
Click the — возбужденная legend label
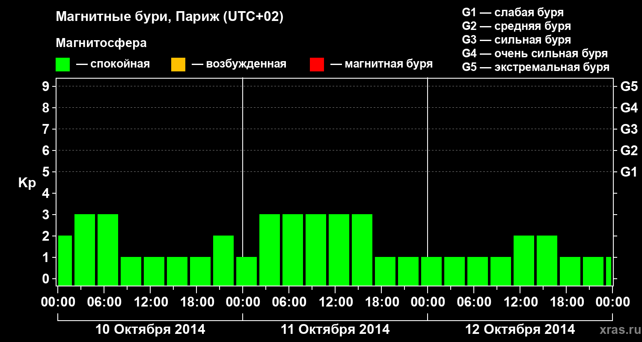pyautogui.click(x=239, y=64)
